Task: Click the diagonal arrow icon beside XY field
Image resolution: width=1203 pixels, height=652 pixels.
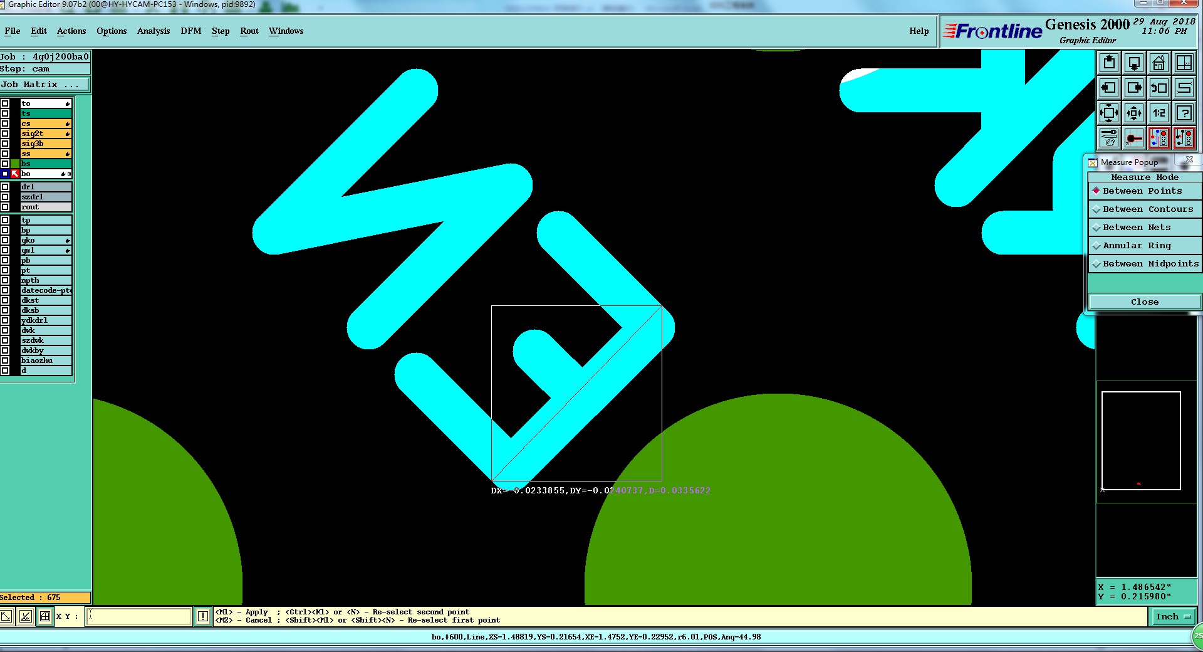Action: (6, 616)
